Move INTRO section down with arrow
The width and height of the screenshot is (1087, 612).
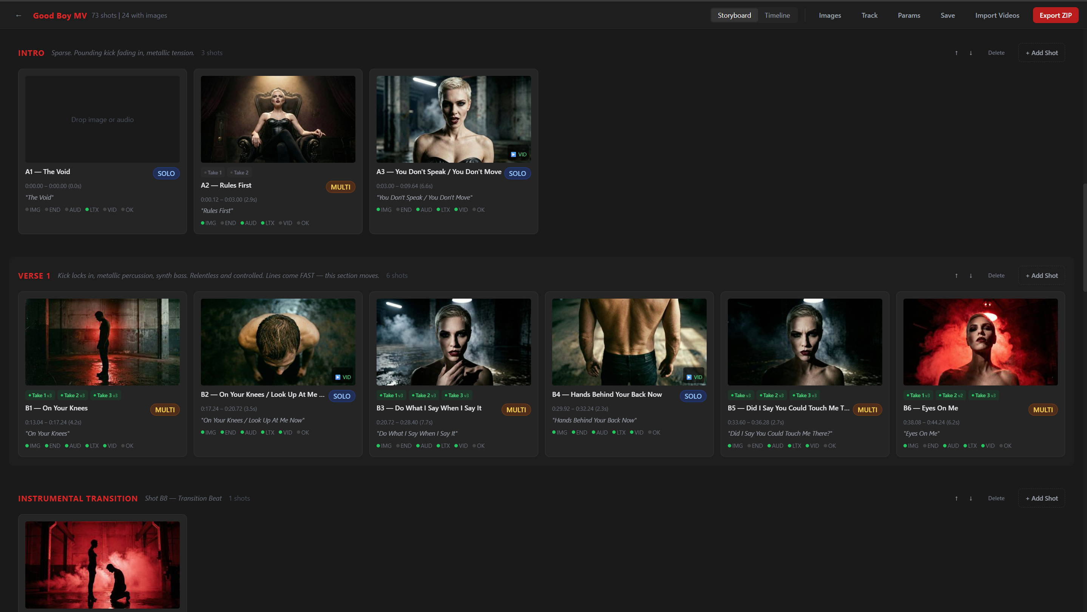971,53
